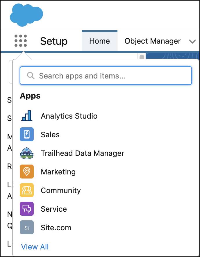Open the Object Manager tab
The height and width of the screenshot is (257, 200).
pos(153,41)
